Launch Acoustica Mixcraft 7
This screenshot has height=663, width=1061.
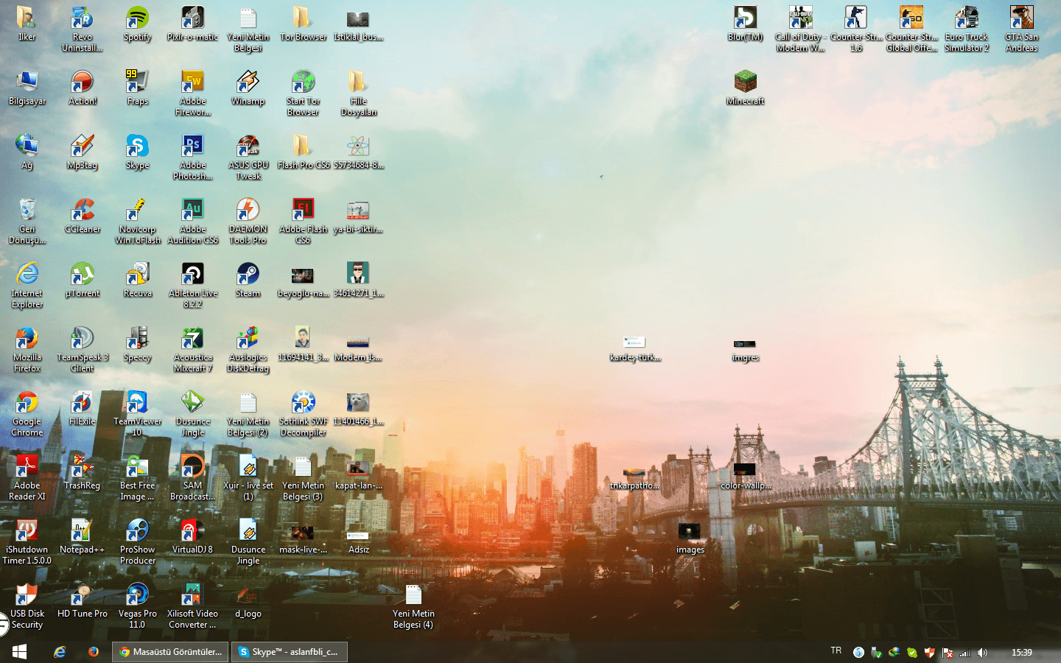click(x=192, y=350)
